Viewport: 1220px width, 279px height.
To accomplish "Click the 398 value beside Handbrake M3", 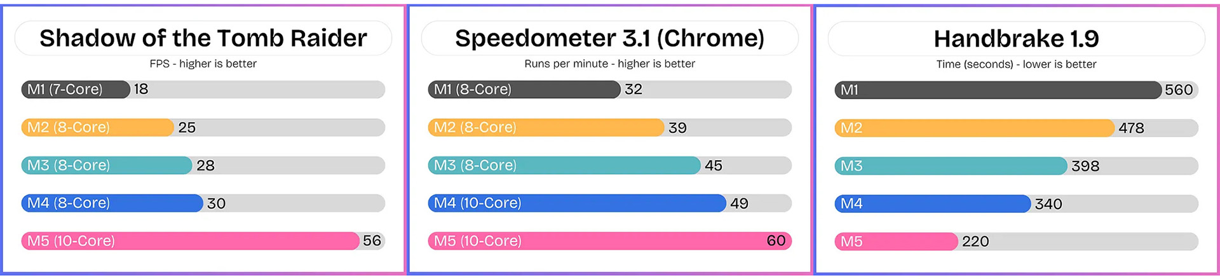I will [x=1085, y=166].
